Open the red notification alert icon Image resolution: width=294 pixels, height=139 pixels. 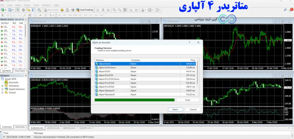tap(292, 9)
